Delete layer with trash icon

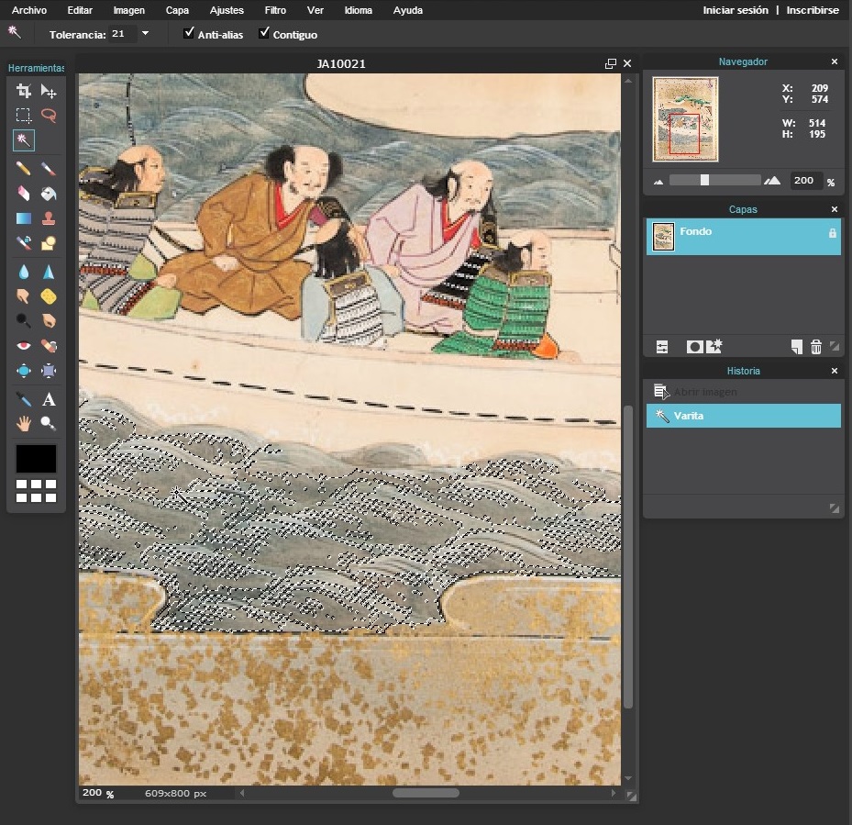[x=815, y=347]
